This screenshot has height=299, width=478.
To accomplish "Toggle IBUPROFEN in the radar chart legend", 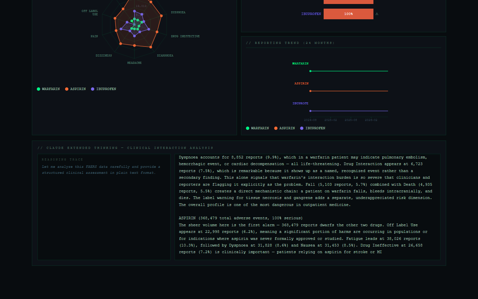I will click(x=104, y=89).
